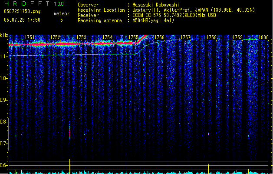Image resolution: width=273 pixels, height=174 pixels.
Task: Click the 1751 time marker
Action: click(x=30, y=37)
